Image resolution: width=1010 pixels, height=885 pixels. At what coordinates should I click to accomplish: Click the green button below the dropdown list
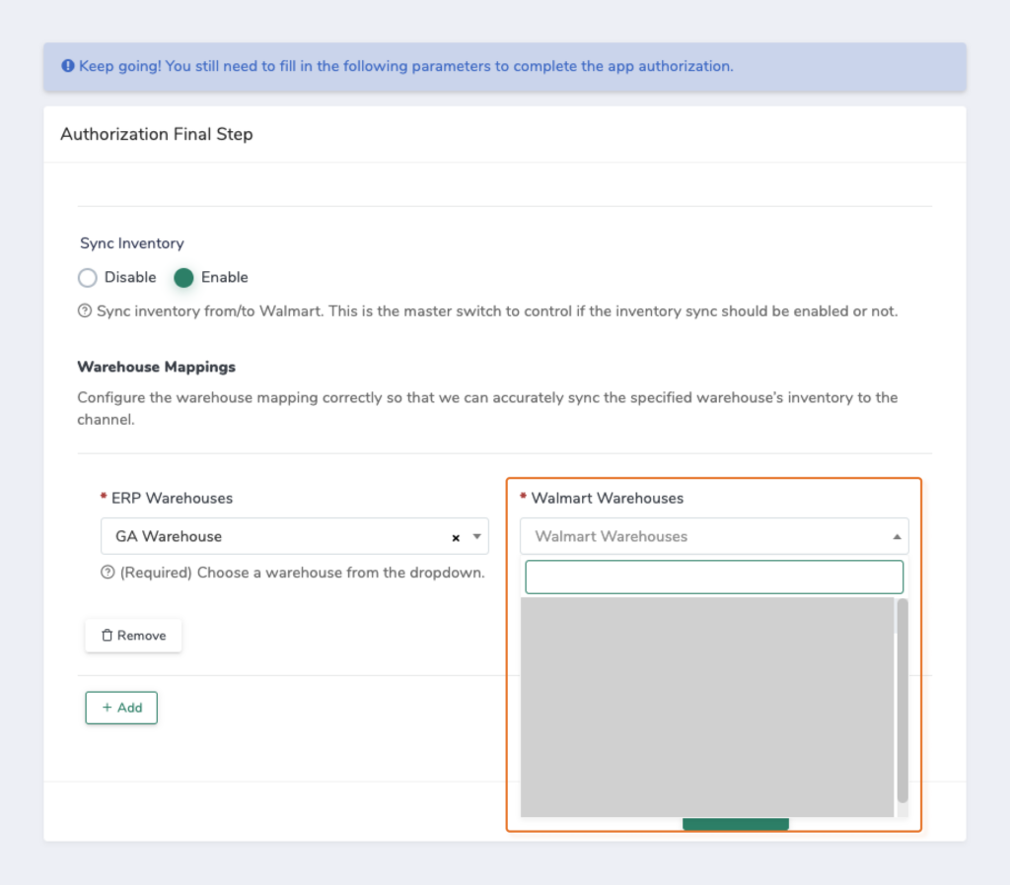pos(736,824)
